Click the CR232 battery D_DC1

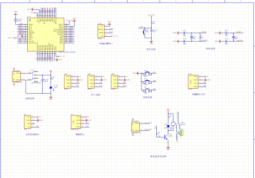15,20
